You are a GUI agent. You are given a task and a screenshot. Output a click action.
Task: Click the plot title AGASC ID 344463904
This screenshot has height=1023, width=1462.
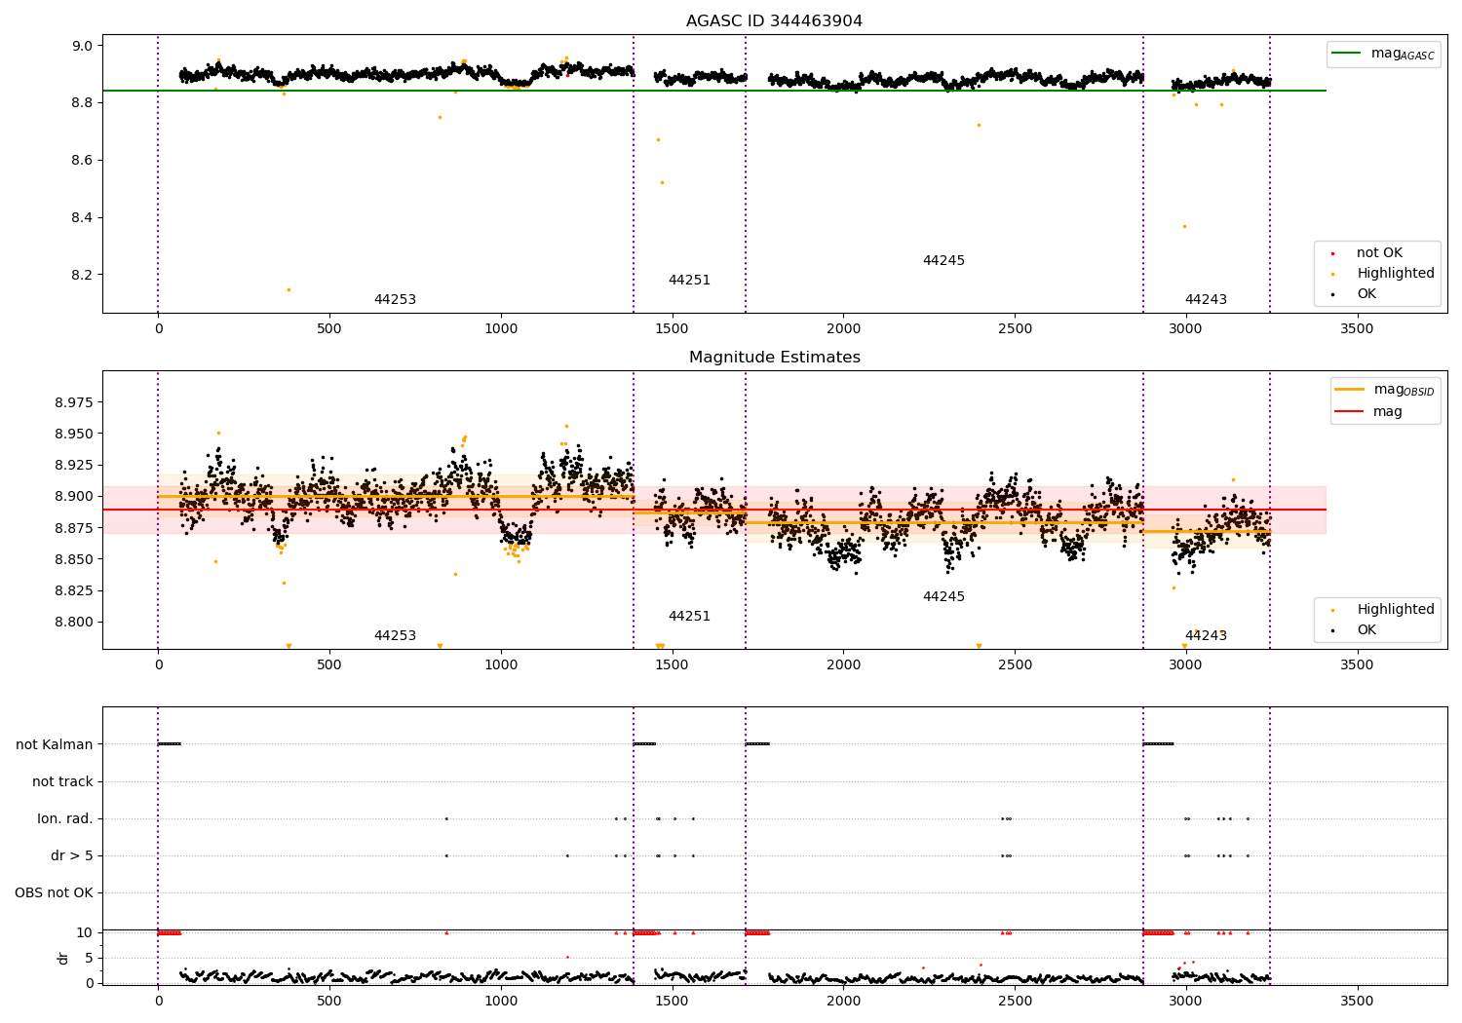point(774,21)
